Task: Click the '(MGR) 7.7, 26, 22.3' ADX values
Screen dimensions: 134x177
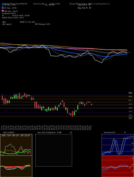Action: [27, 22]
